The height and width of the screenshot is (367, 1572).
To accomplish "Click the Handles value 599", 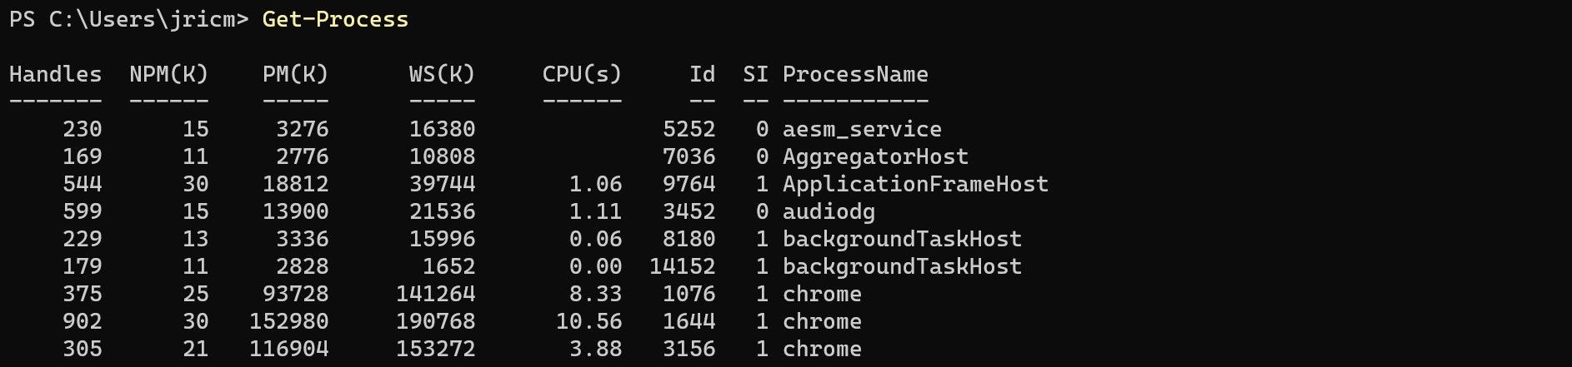I will tap(82, 211).
